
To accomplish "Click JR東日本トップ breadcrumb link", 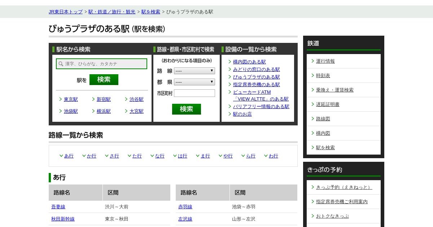I will click(x=66, y=12).
